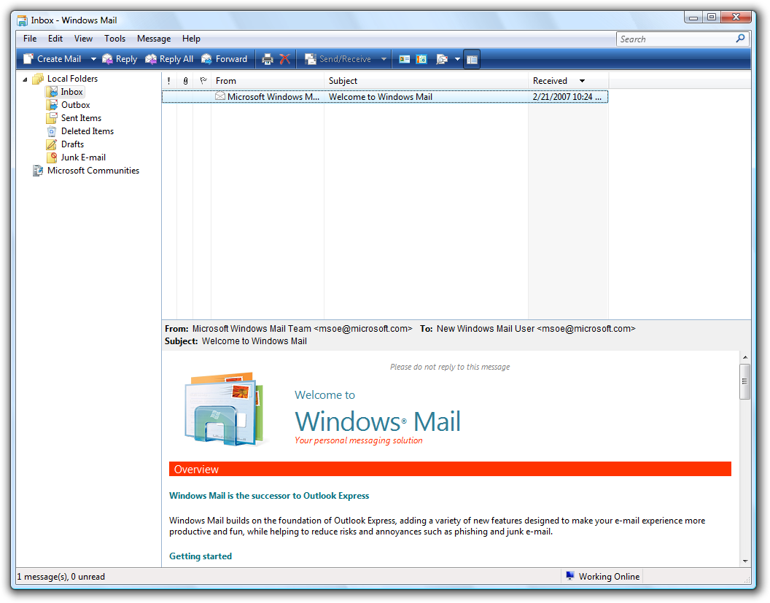Click the 'Microsoft Windows M...' sender cell
The image size is (770, 603).
[x=273, y=97]
